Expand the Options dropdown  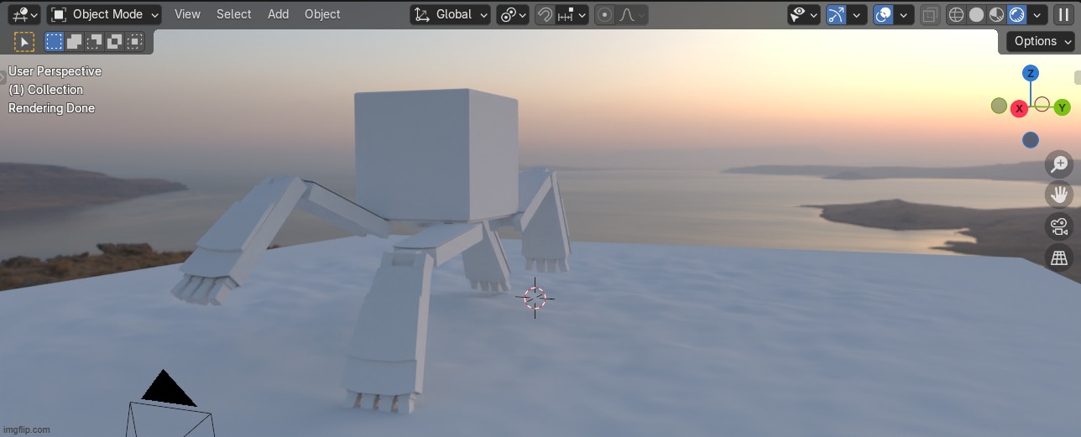pyautogui.click(x=1041, y=41)
